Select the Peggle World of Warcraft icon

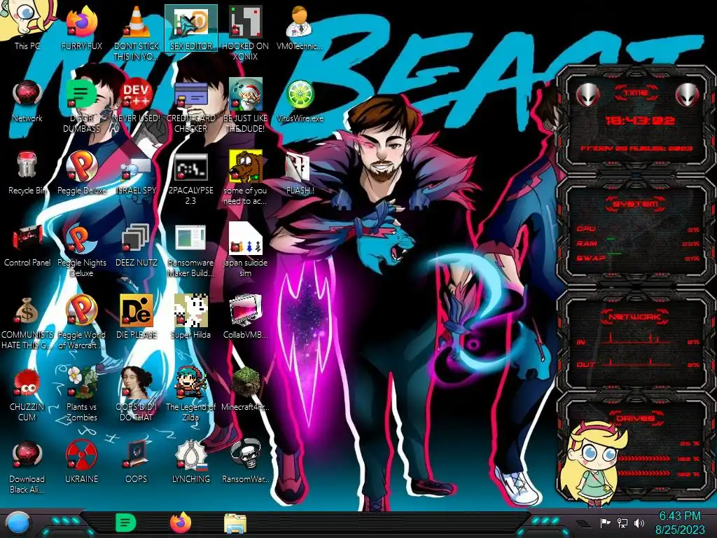[81, 322]
